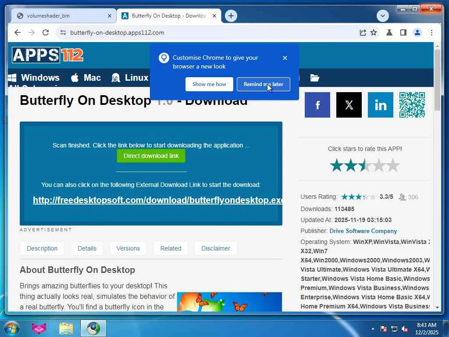
Task: Switch to the Related tab
Action: pos(171,248)
